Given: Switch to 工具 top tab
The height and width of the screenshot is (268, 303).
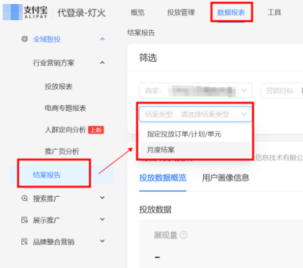Looking at the screenshot, I should tap(274, 12).
